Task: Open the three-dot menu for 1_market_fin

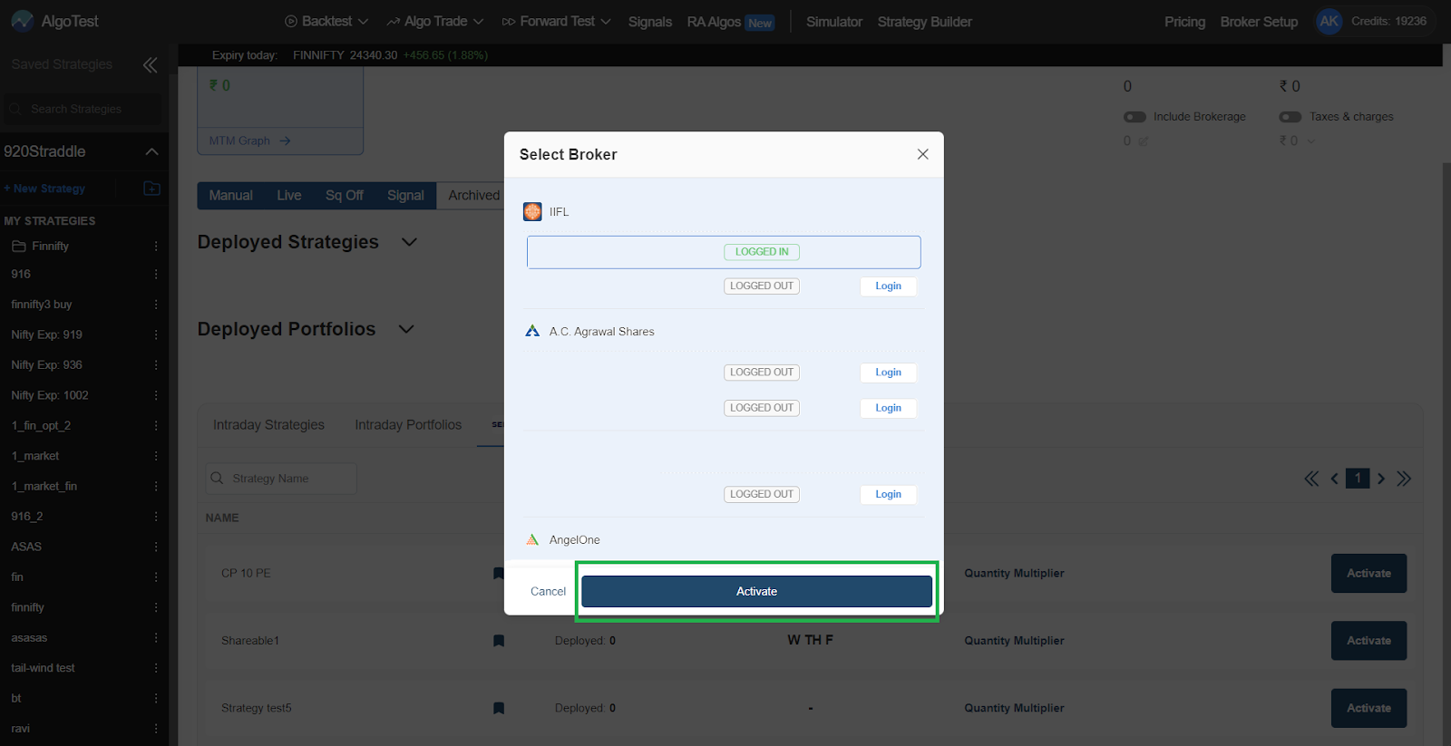Action: coord(156,487)
